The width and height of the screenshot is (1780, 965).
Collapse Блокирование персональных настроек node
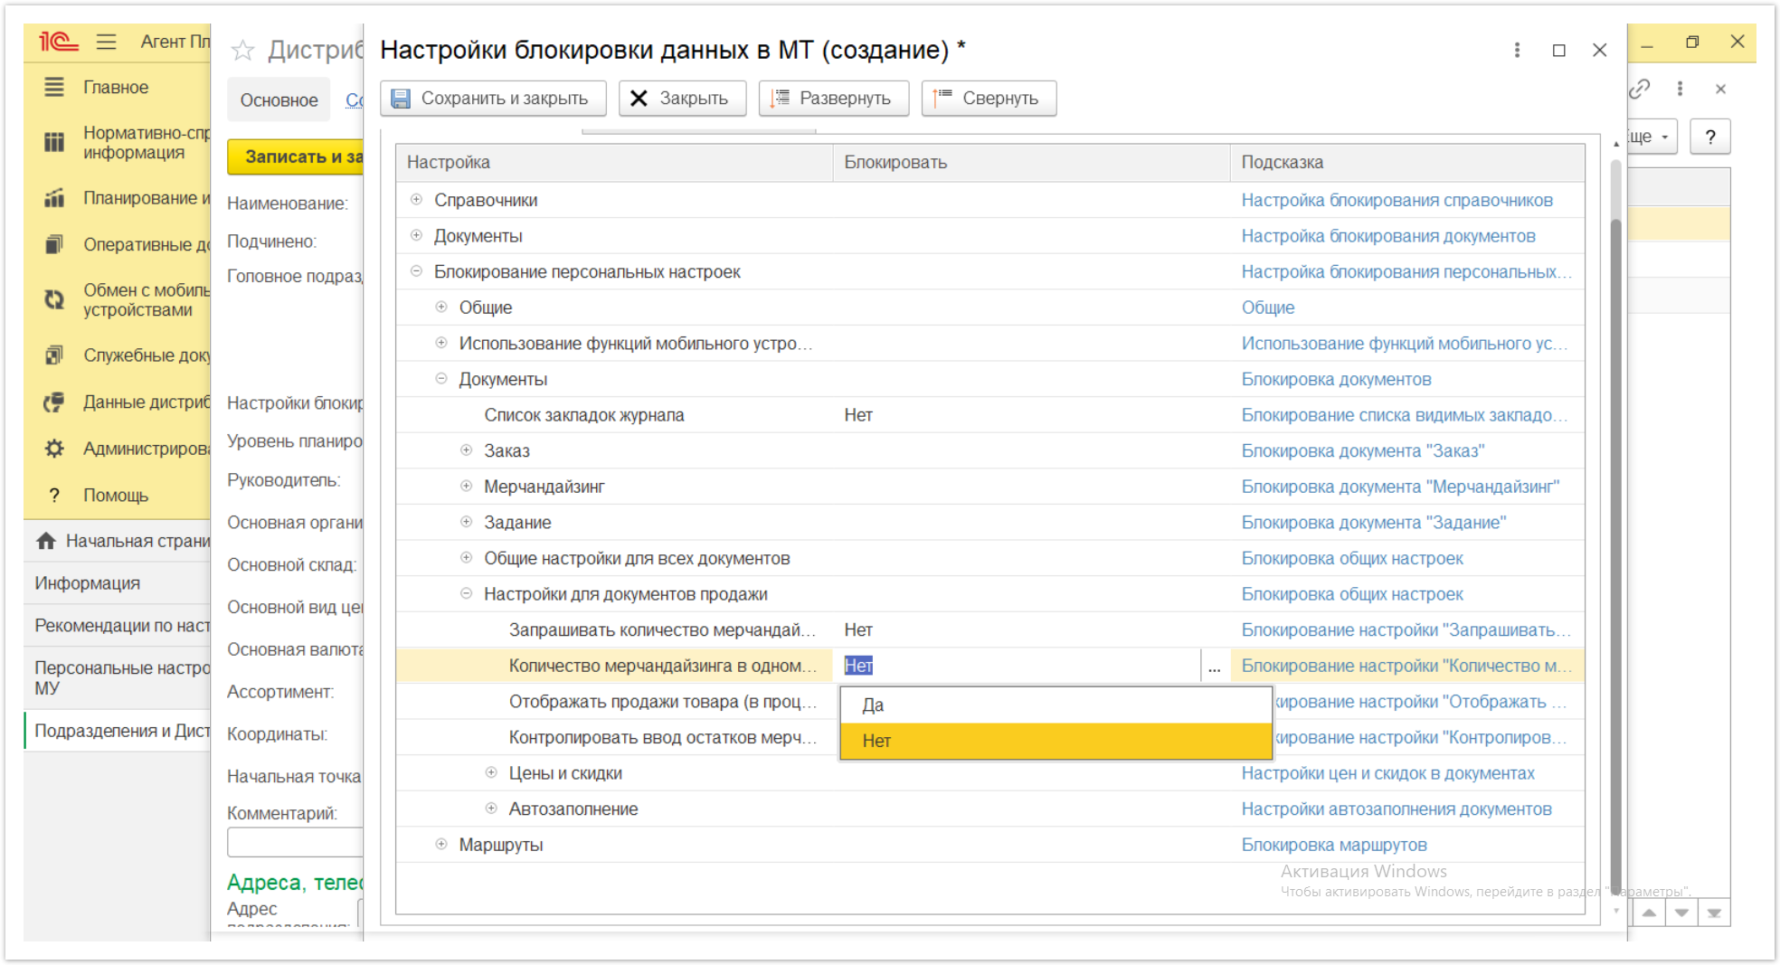click(416, 271)
